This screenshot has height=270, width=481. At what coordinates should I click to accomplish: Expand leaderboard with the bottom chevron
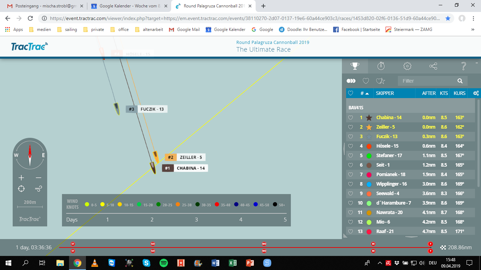(412, 237)
